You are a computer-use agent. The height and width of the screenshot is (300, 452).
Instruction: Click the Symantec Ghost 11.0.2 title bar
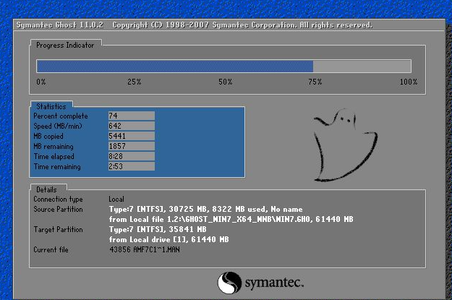point(229,25)
